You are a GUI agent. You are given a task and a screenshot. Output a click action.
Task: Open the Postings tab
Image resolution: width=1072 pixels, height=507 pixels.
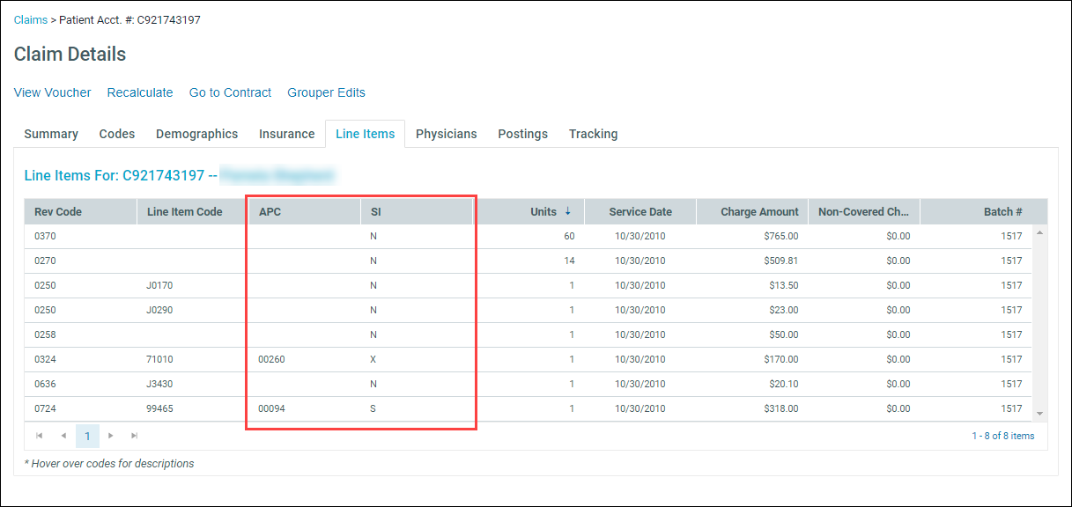click(x=522, y=134)
